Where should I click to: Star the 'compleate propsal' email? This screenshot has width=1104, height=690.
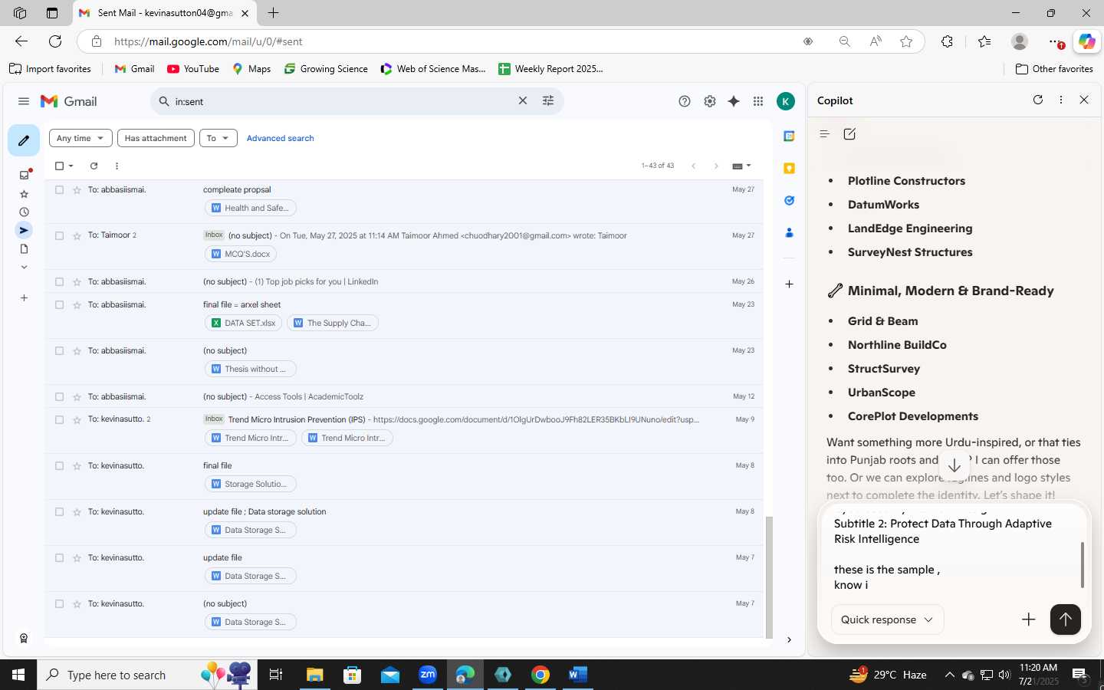pos(77,189)
